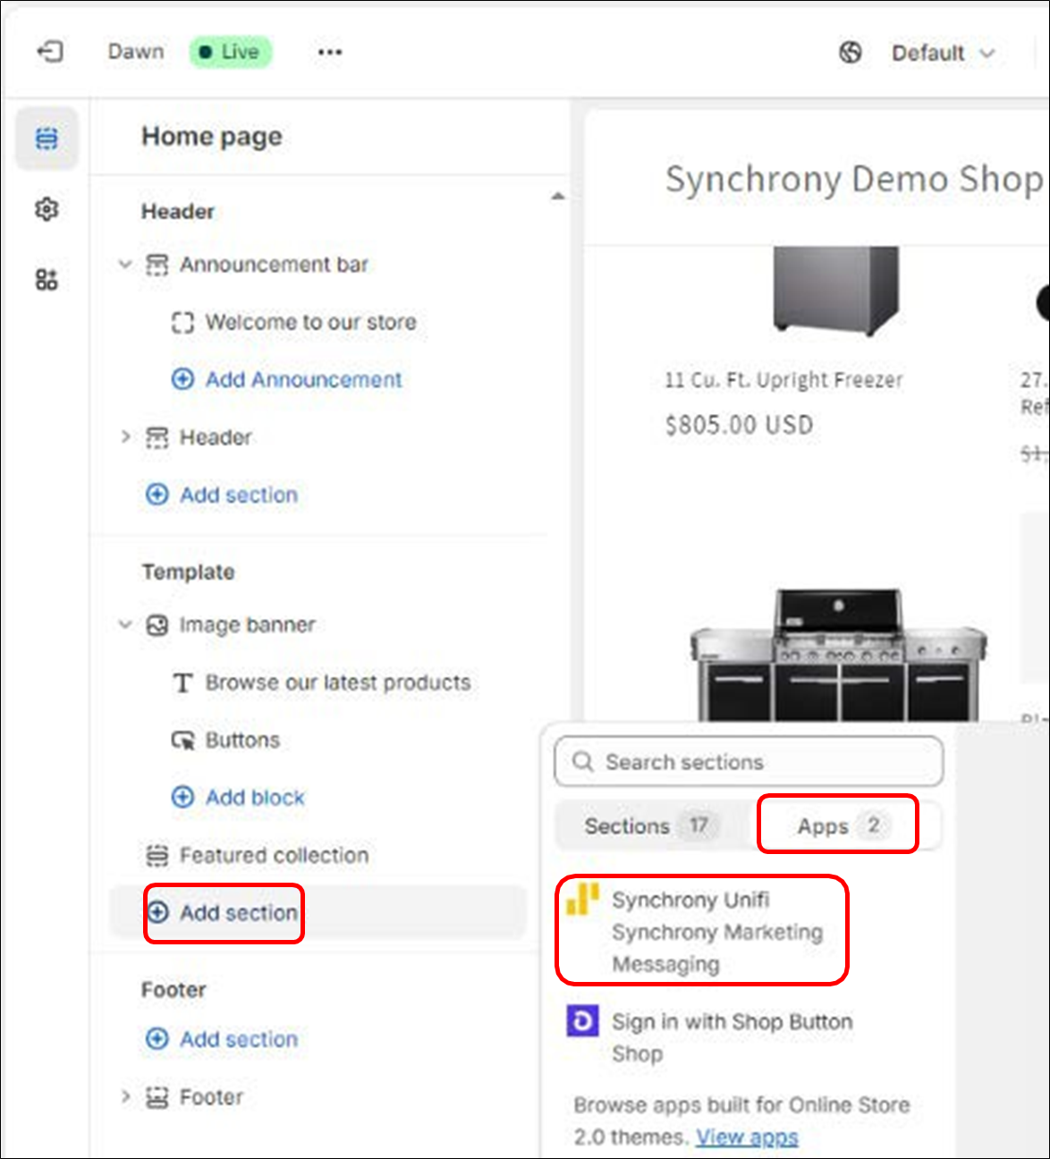The width and height of the screenshot is (1050, 1159).
Task: Click the Buttons block icon
Action: pos(182,740)
